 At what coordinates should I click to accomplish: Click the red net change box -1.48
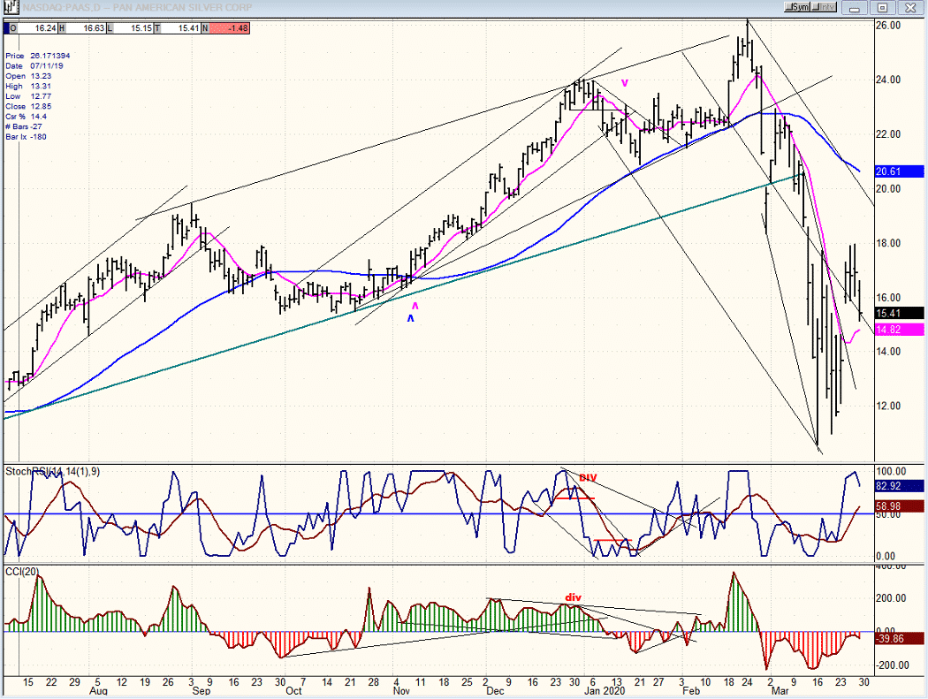click(229, 27)
